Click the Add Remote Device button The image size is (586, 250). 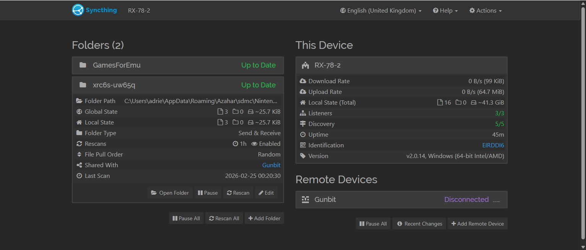(477, 224)
